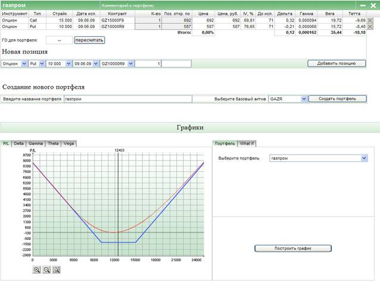Click the ГО для портфеля value field

[59, 41]
